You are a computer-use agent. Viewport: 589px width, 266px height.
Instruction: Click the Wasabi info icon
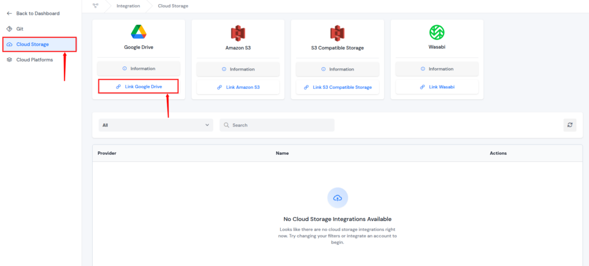point(423,69)
